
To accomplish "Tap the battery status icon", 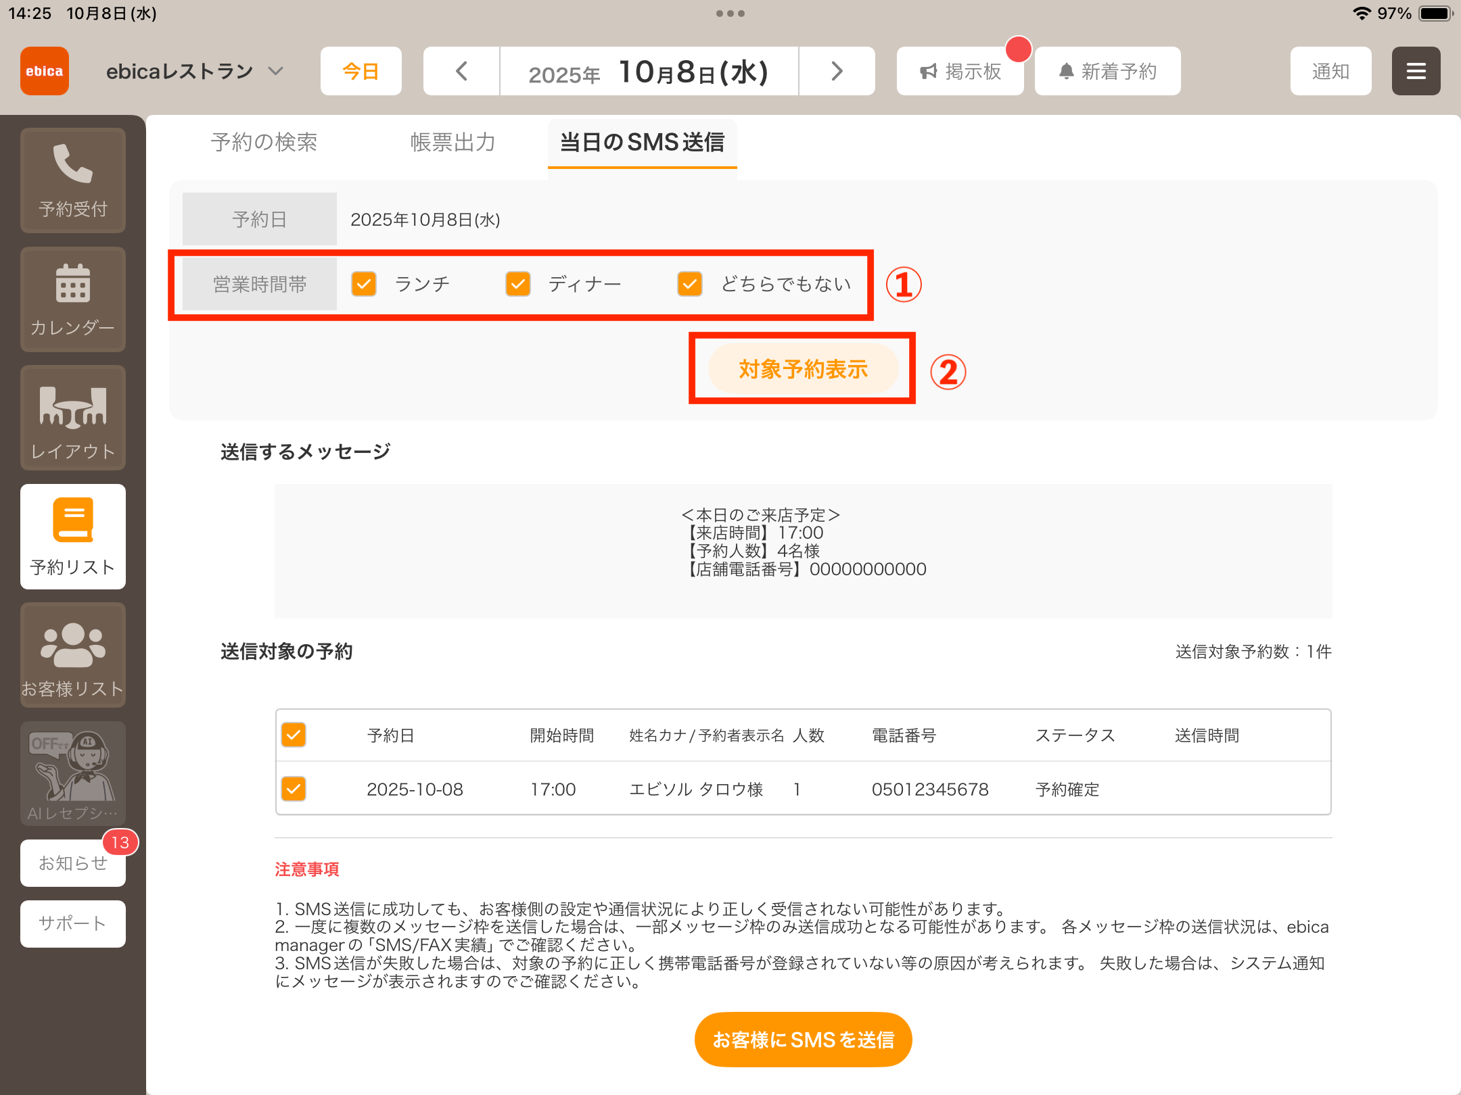I will coord(1436,14).
